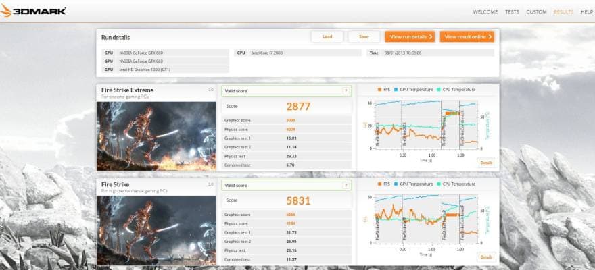Click the Physics test value '29.23'
The width and height of the screenshot is (595, 270).
click(291, 156)
